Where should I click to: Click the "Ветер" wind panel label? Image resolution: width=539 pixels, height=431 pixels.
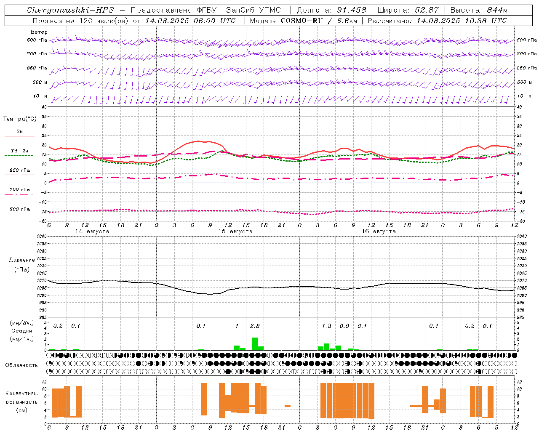[39, 32]
